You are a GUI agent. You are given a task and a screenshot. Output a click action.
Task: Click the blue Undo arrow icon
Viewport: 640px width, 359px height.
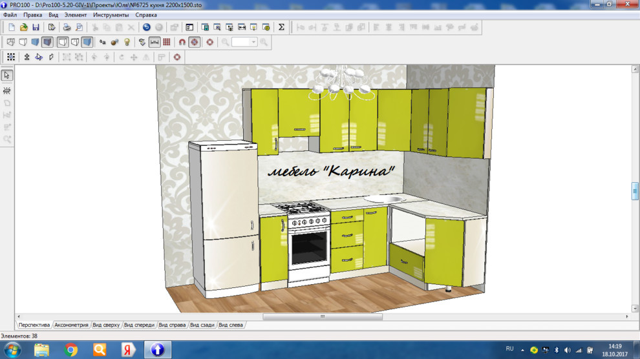(146, 27)
